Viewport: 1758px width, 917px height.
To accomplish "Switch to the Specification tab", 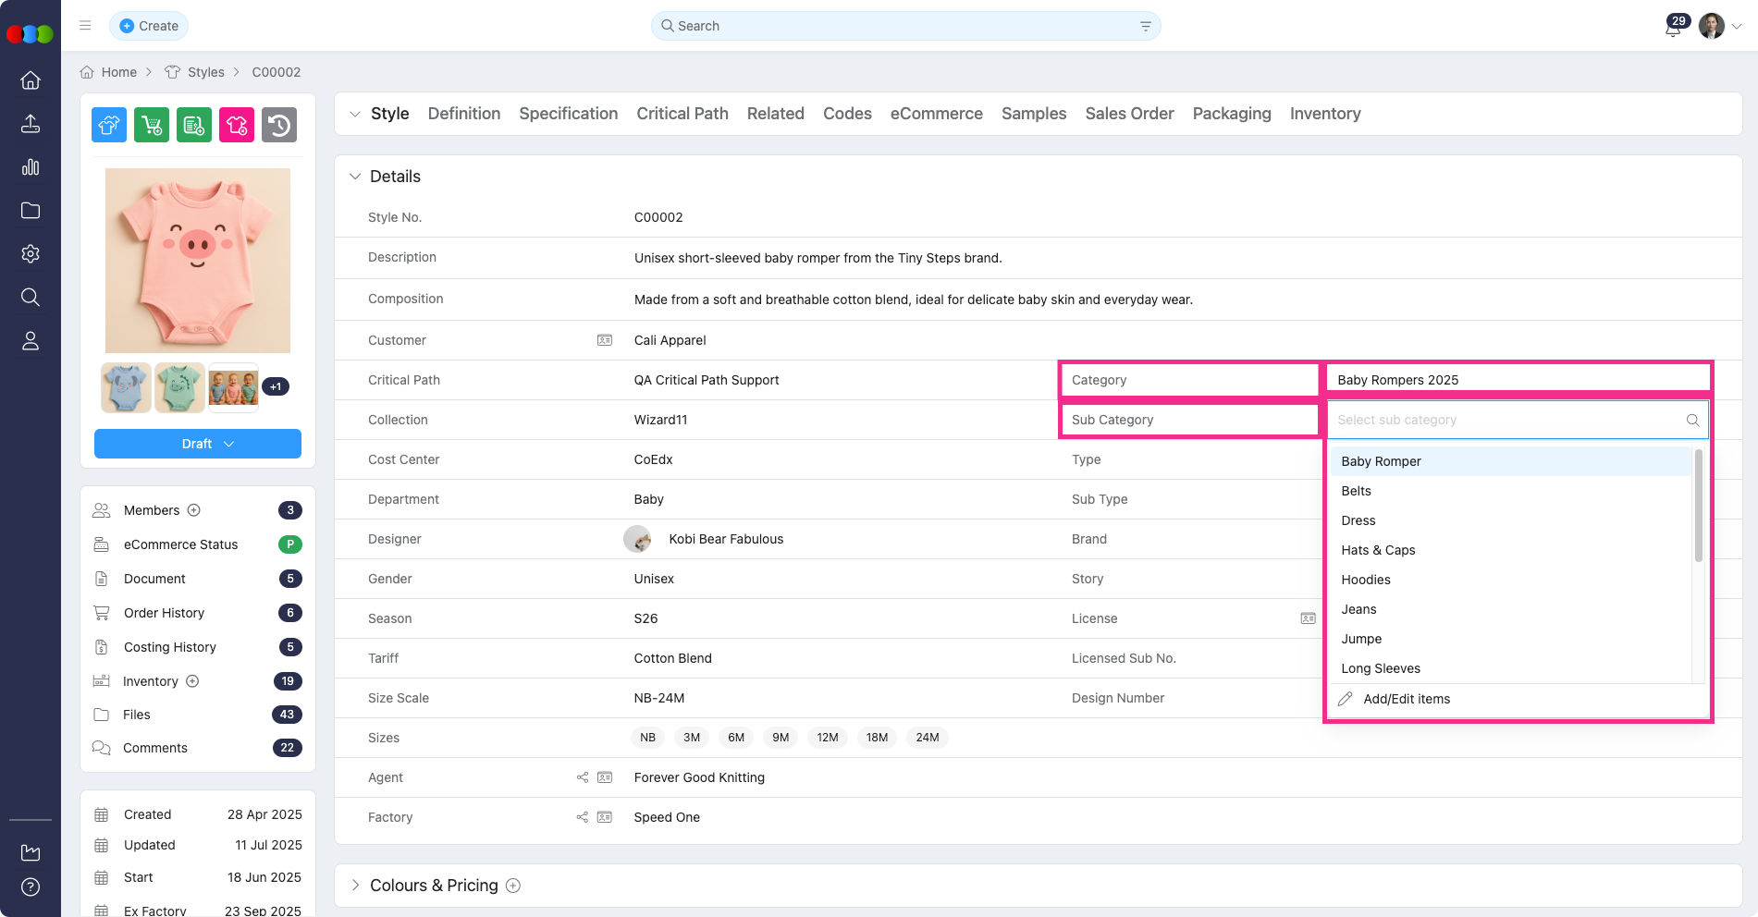I will 568,114.
